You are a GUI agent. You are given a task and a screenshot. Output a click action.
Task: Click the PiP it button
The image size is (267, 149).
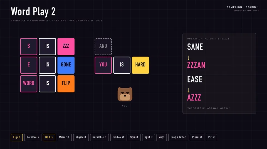(211, 137)
